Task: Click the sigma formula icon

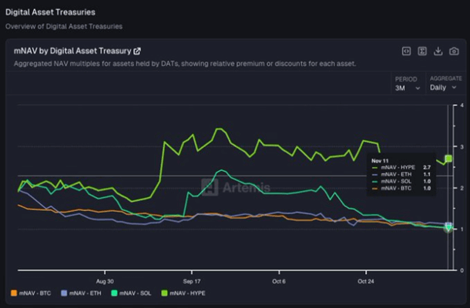Action: pos(422,51)
